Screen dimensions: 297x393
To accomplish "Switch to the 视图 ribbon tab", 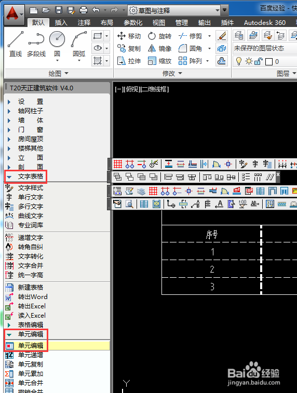I will coord(159,23).
